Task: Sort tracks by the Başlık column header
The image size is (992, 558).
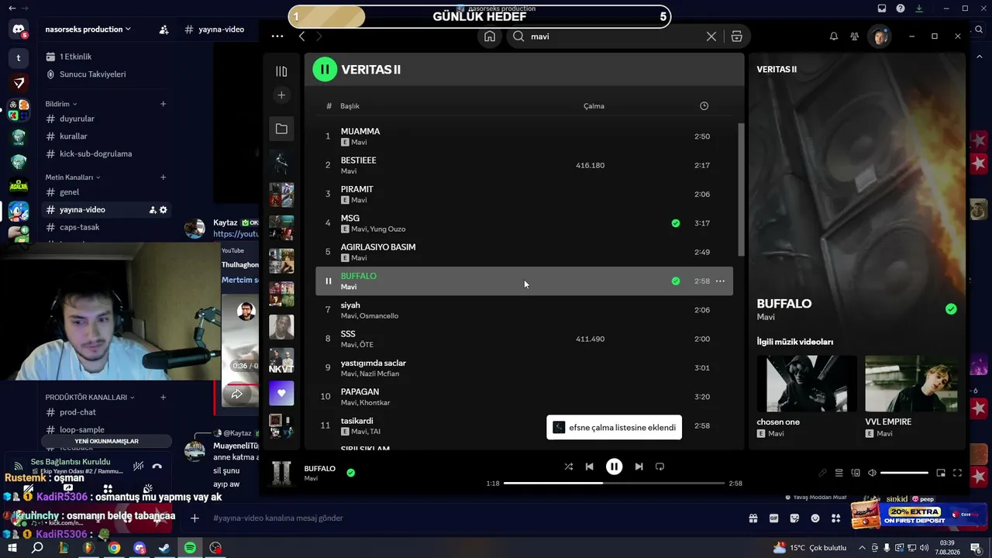Action: [350, 106]
